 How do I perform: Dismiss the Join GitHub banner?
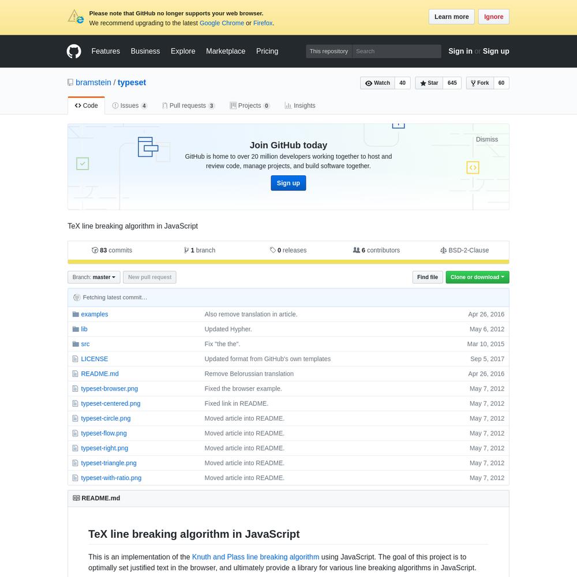click(486, 140)
